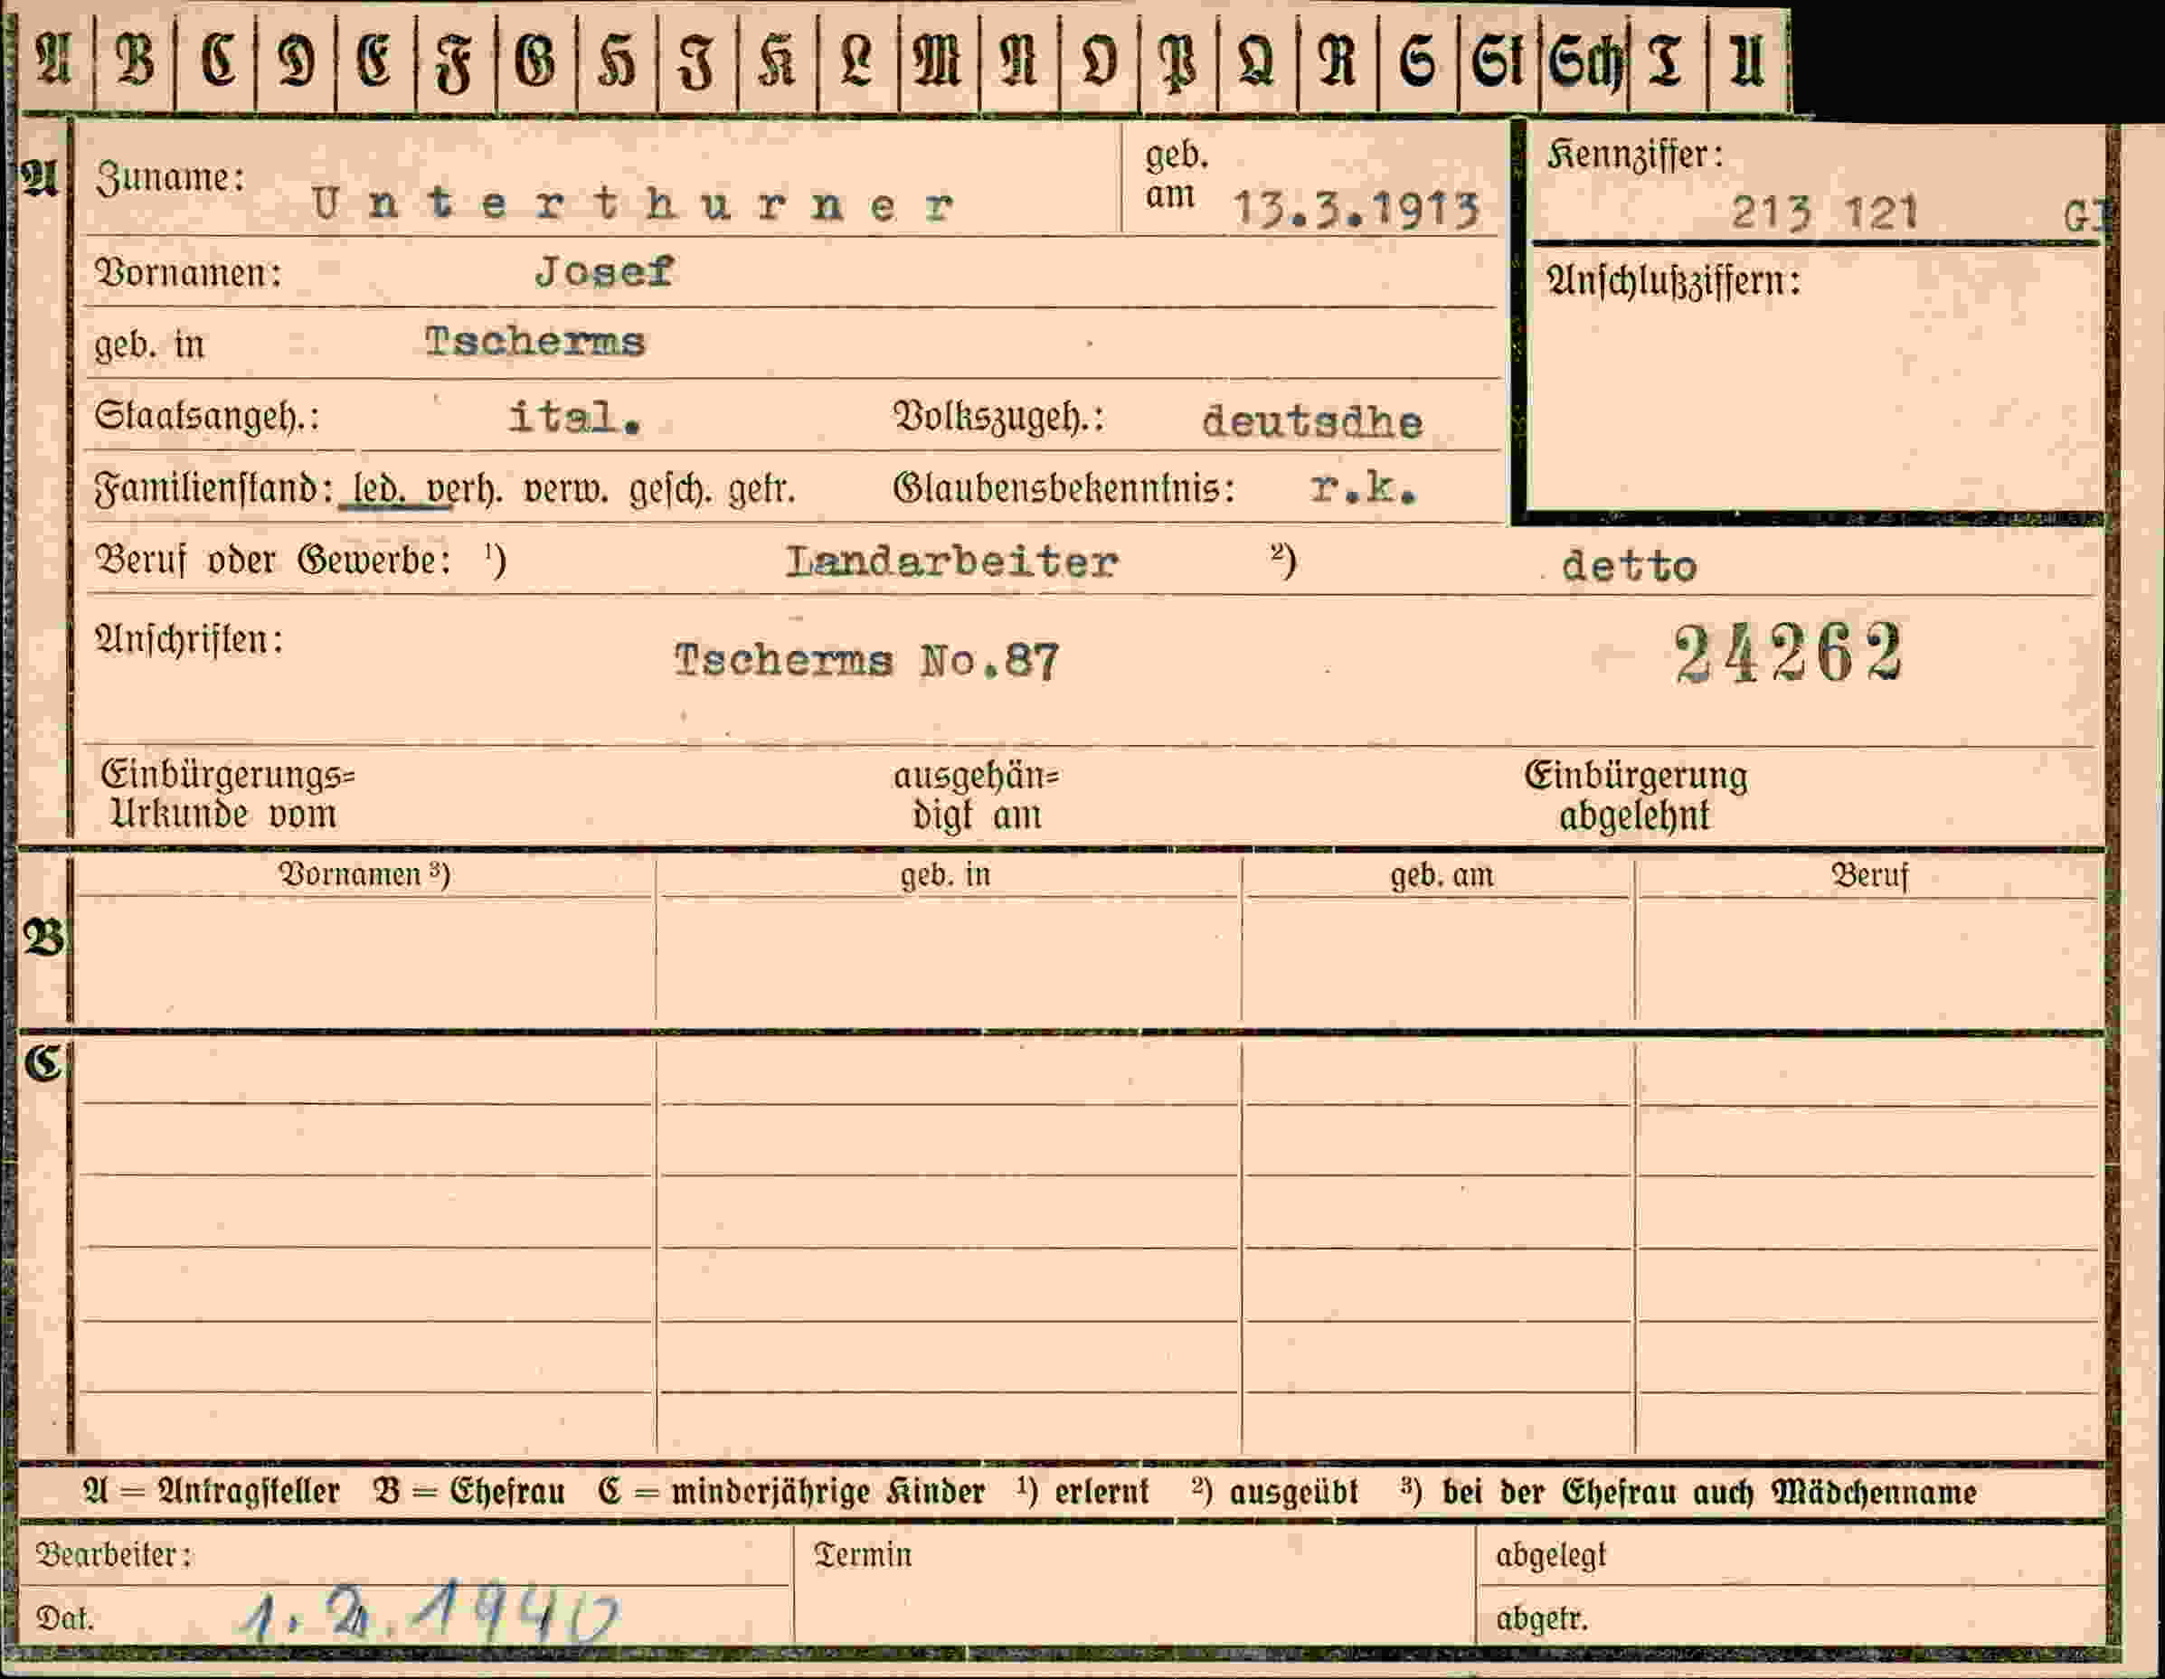Image resolution: width=2165 pixels, height=1679 pixels.
Task: Select the index tab letter B
Action: 135,61
